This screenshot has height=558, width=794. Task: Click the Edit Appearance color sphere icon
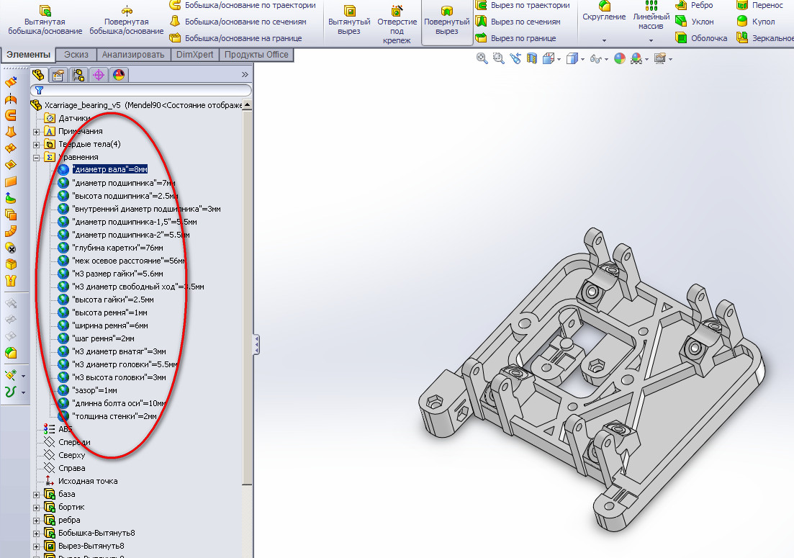point(619,59)
